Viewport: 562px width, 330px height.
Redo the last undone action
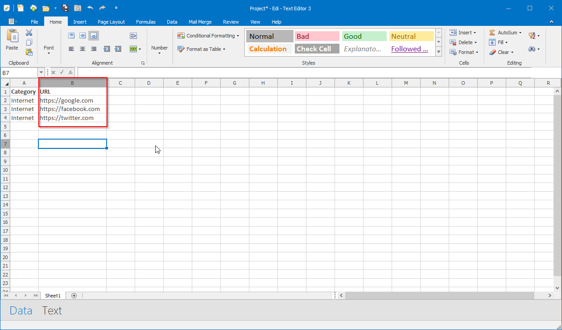pyautogui.click(x=103, y=8)
